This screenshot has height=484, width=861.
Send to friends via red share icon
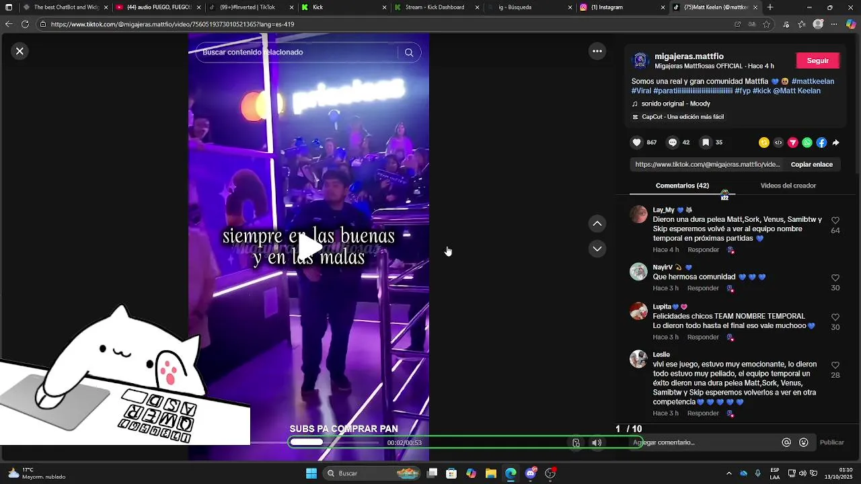pos(792,143)
